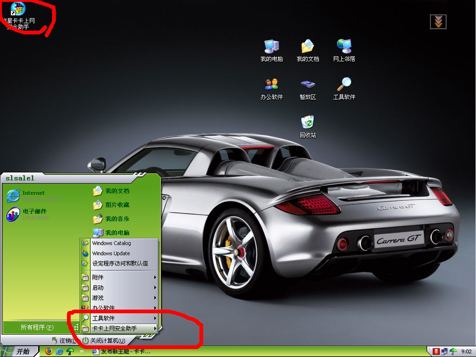Open the 办公软件 desktop icon
476x357 pixels.
tap(271, 89)
